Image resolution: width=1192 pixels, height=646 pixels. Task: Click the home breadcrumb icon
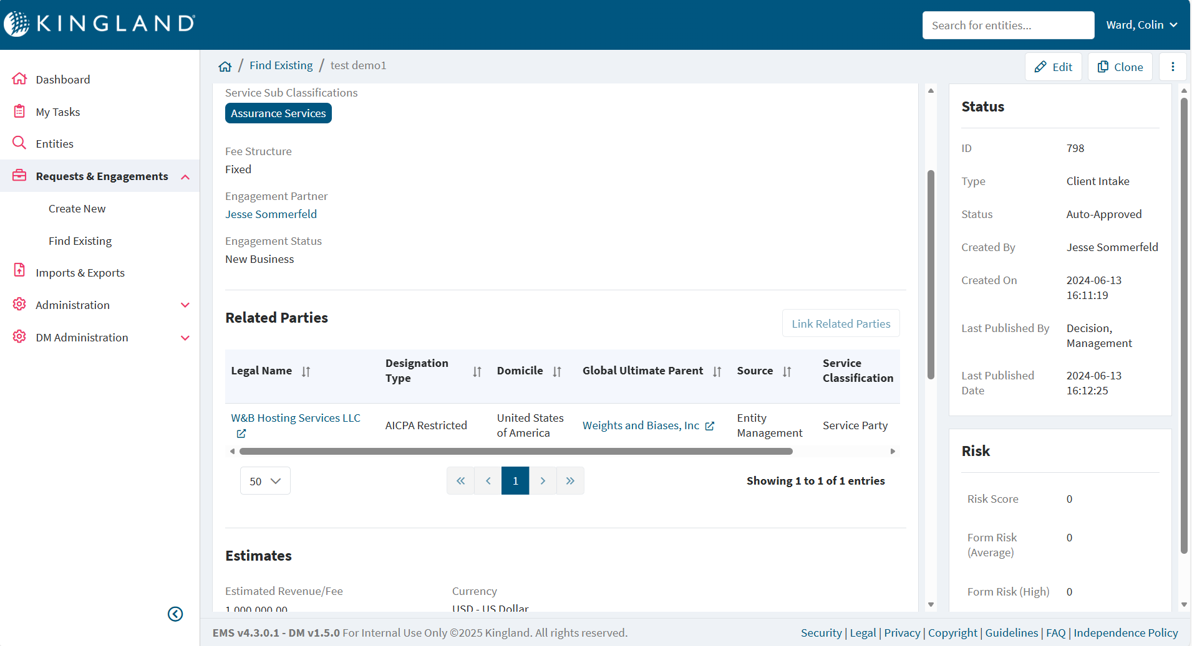point(225,66)
